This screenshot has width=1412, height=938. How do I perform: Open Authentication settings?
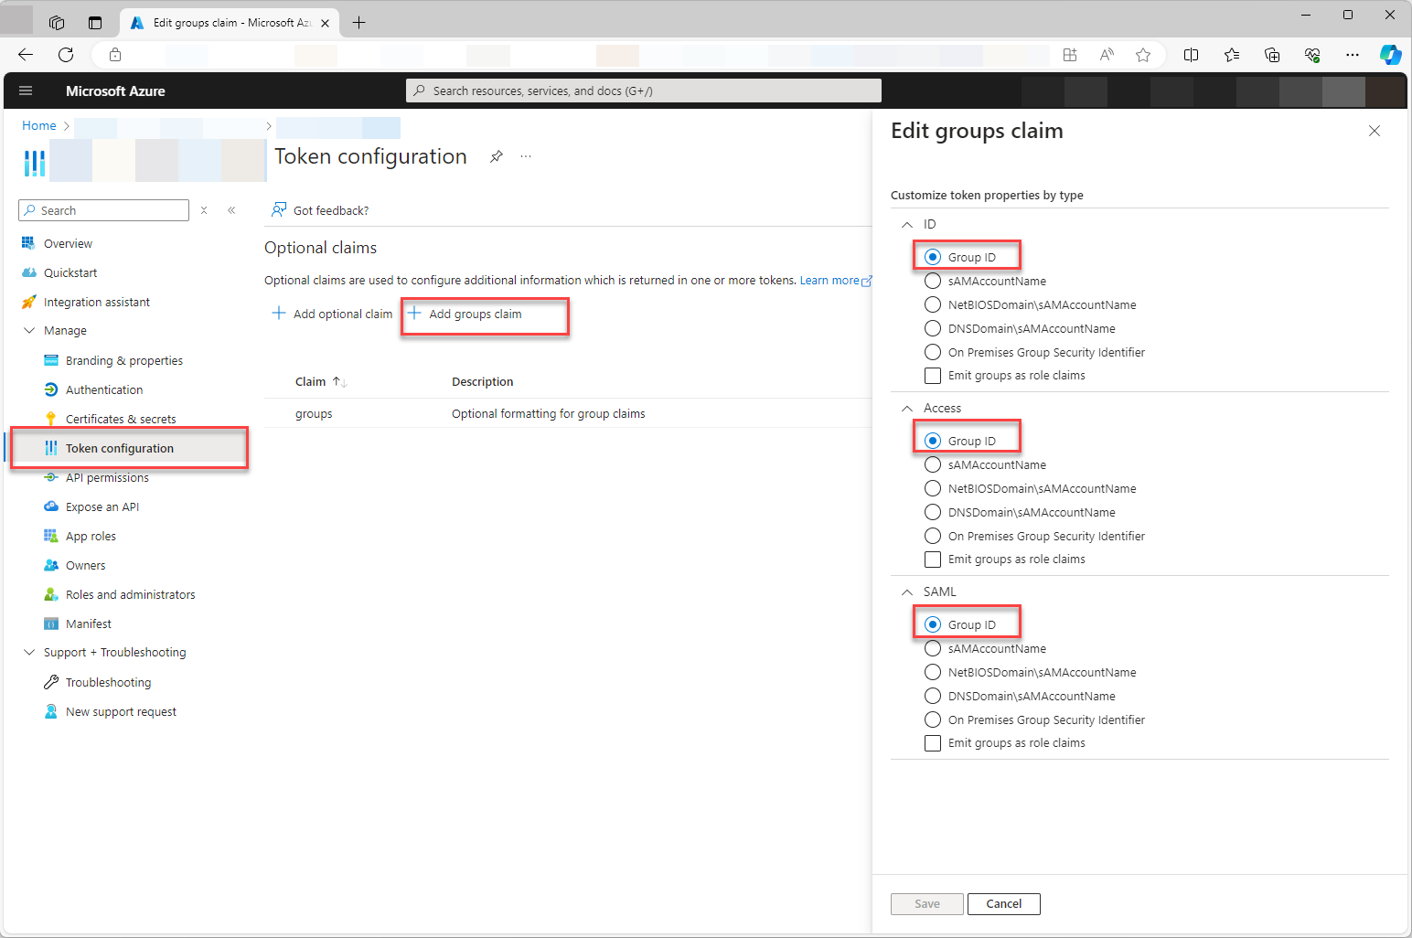click(104, 389)
